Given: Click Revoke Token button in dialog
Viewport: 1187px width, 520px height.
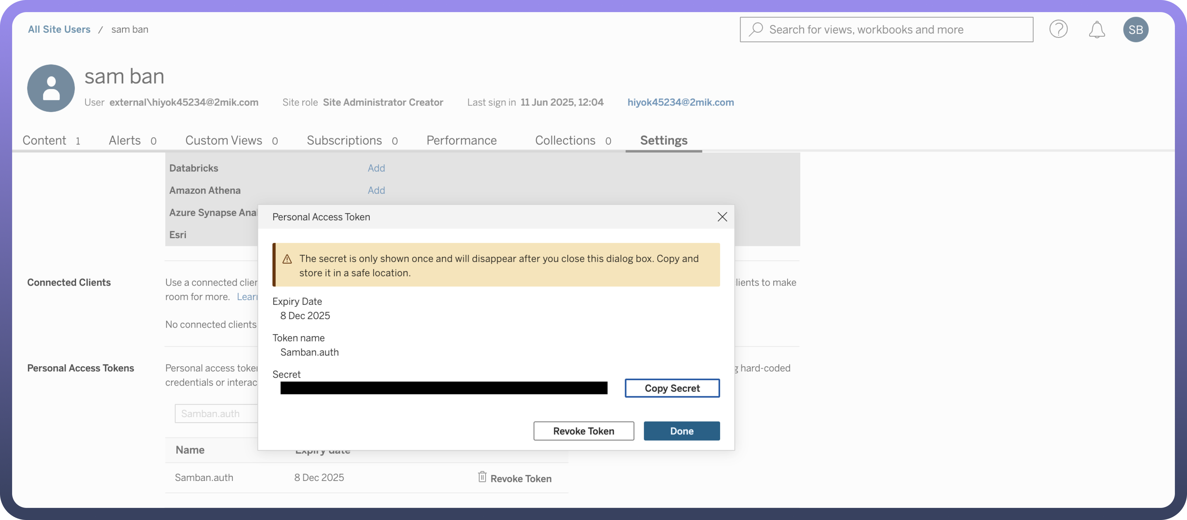Looking at the screenshot, I should coord(583,431).
